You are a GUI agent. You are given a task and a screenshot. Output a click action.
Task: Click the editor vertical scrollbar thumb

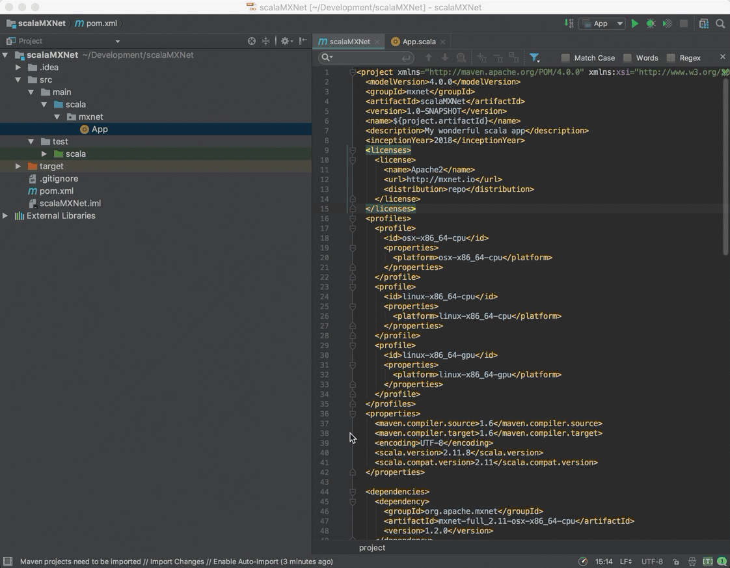click(725, 167)
